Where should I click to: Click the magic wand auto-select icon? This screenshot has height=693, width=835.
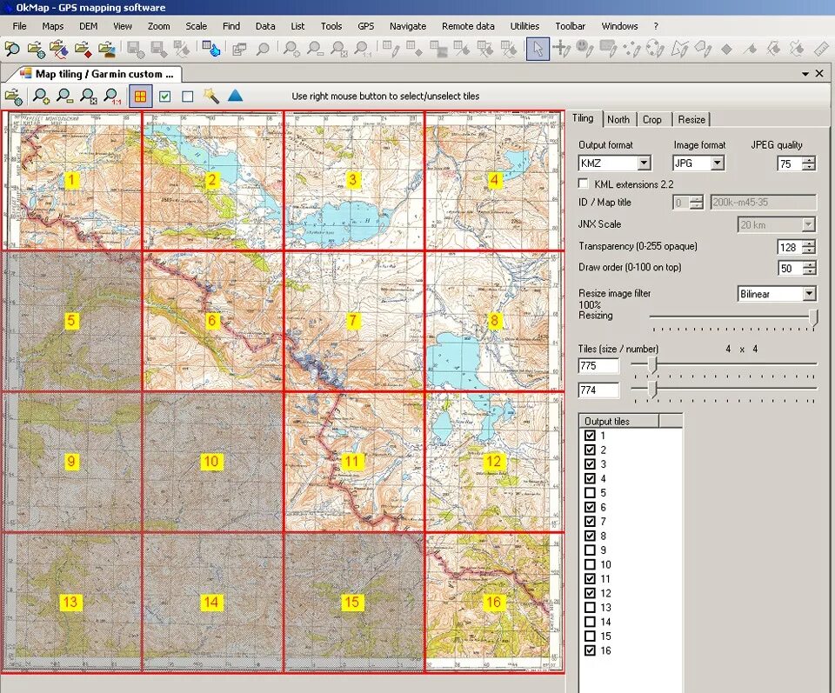click(x=211, y=97)
